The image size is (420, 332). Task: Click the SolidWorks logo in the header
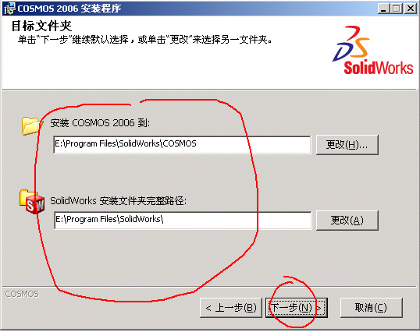372,50
